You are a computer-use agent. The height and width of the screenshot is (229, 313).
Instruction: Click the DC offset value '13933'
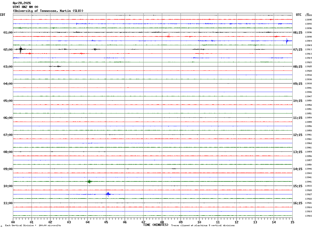point(308,186)
